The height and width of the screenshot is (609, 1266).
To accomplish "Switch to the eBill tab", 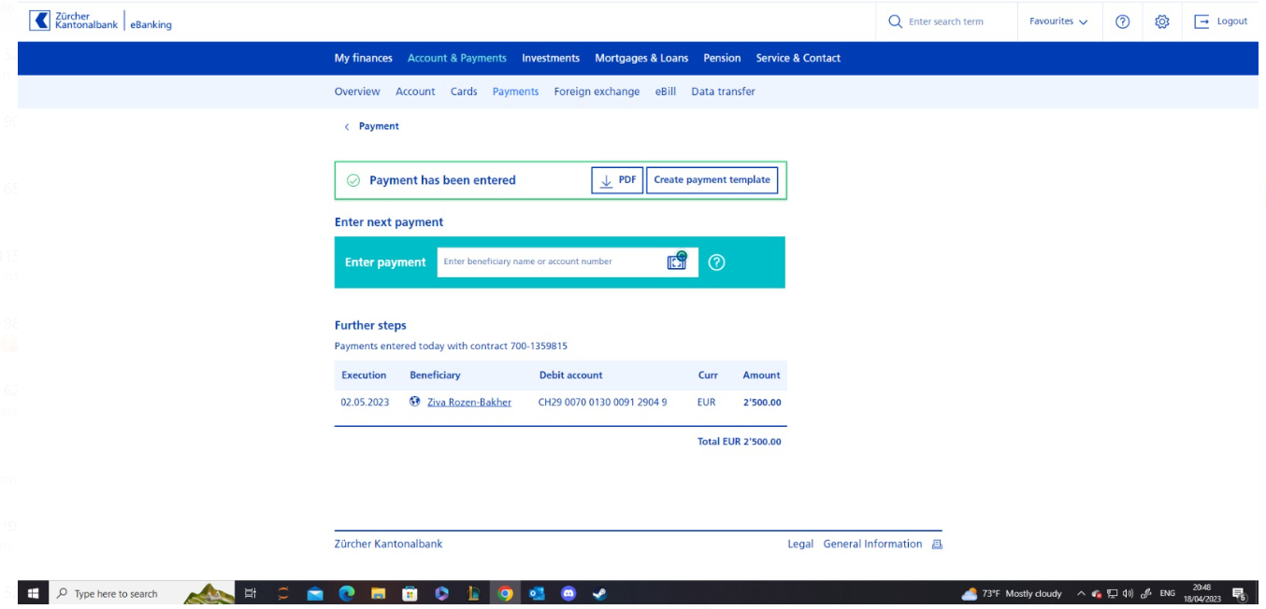I will click(x=664, y=92).
